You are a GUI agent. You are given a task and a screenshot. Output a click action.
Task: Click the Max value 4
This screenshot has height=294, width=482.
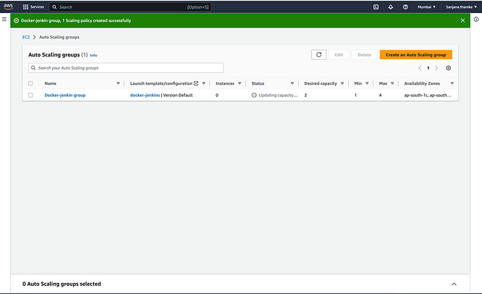coord(380,95)
